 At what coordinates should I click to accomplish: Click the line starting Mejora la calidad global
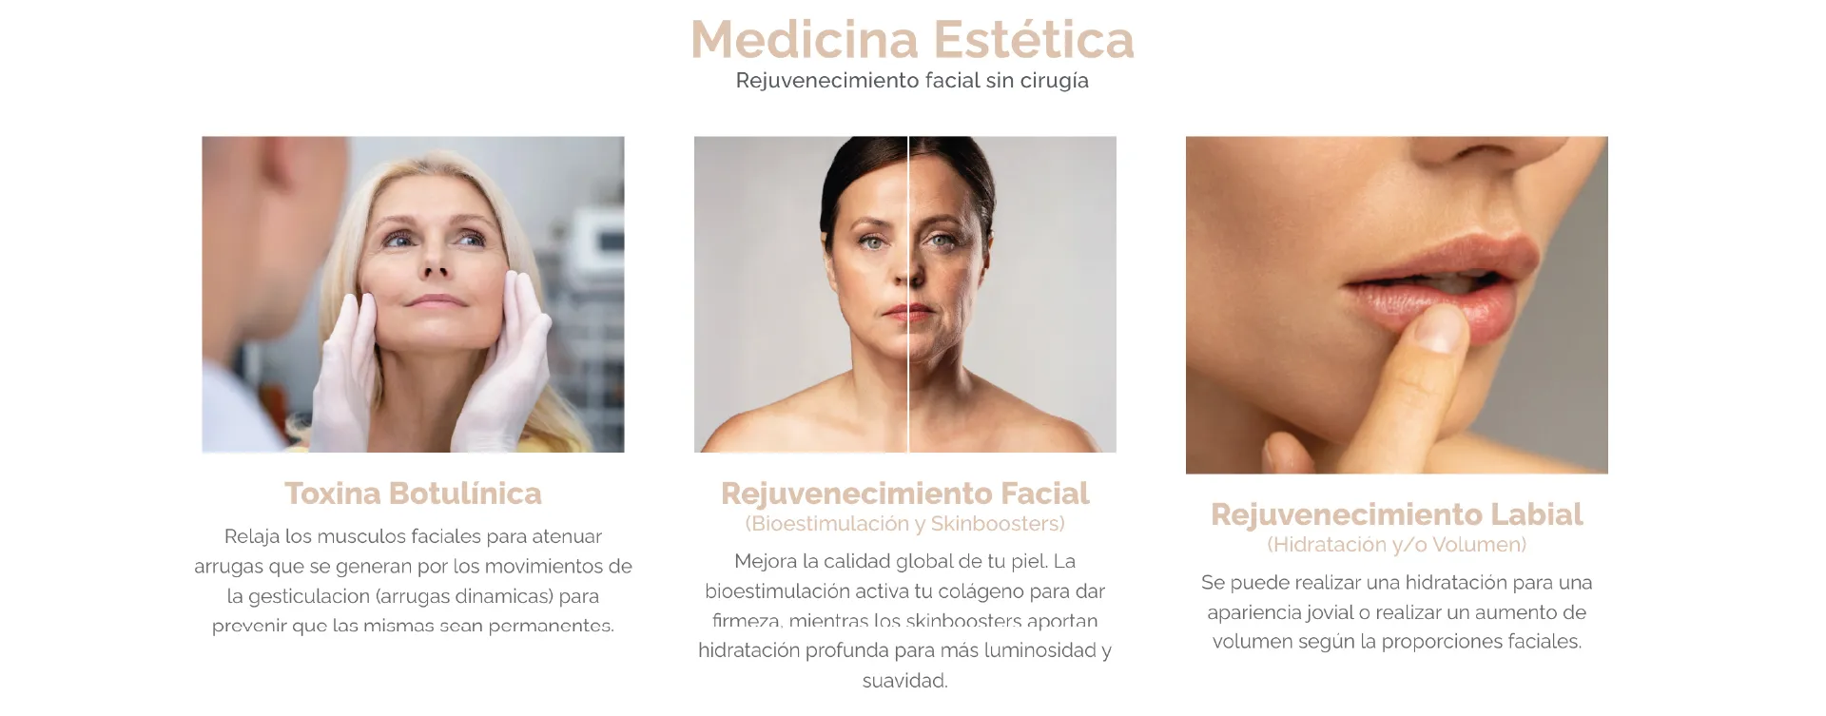[x=905, y=561]
